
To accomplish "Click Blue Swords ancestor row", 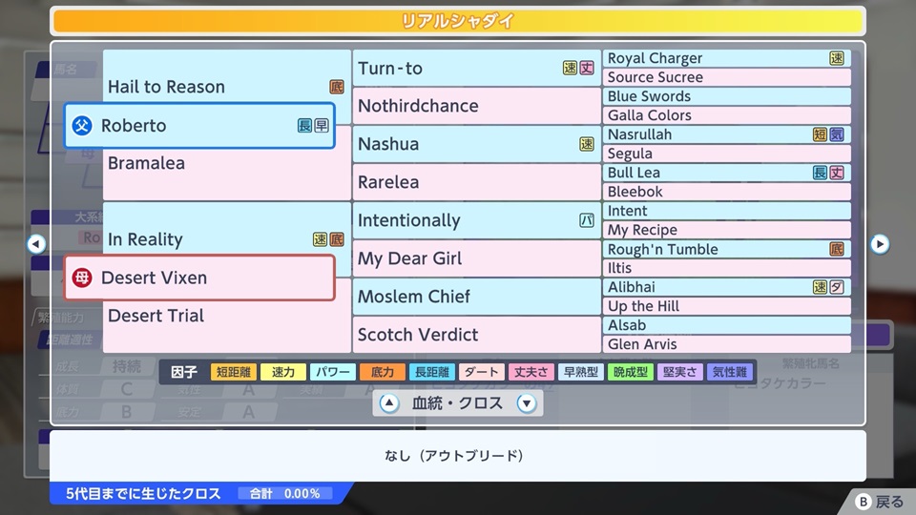I will click(x=727, y=96).
